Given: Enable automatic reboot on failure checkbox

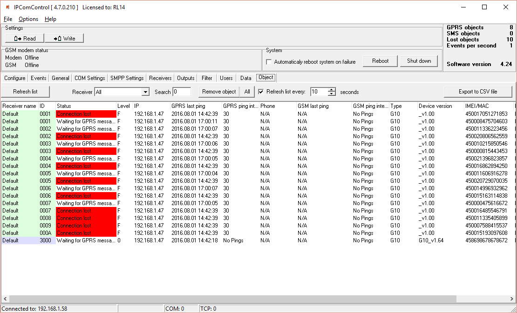Looking at the screenshot, I should tap(269, 62).
